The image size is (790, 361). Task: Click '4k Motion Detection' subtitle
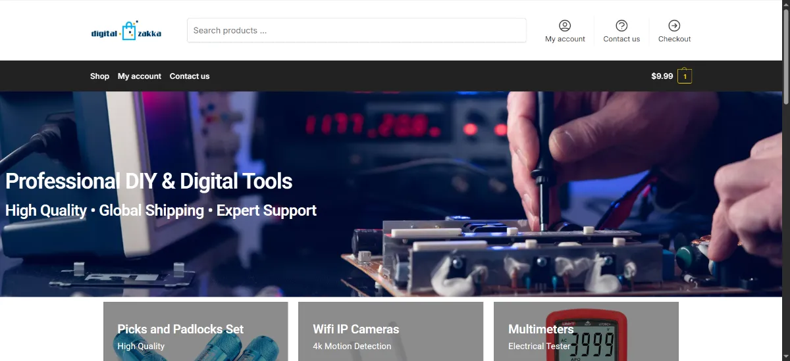pos(352,346)
